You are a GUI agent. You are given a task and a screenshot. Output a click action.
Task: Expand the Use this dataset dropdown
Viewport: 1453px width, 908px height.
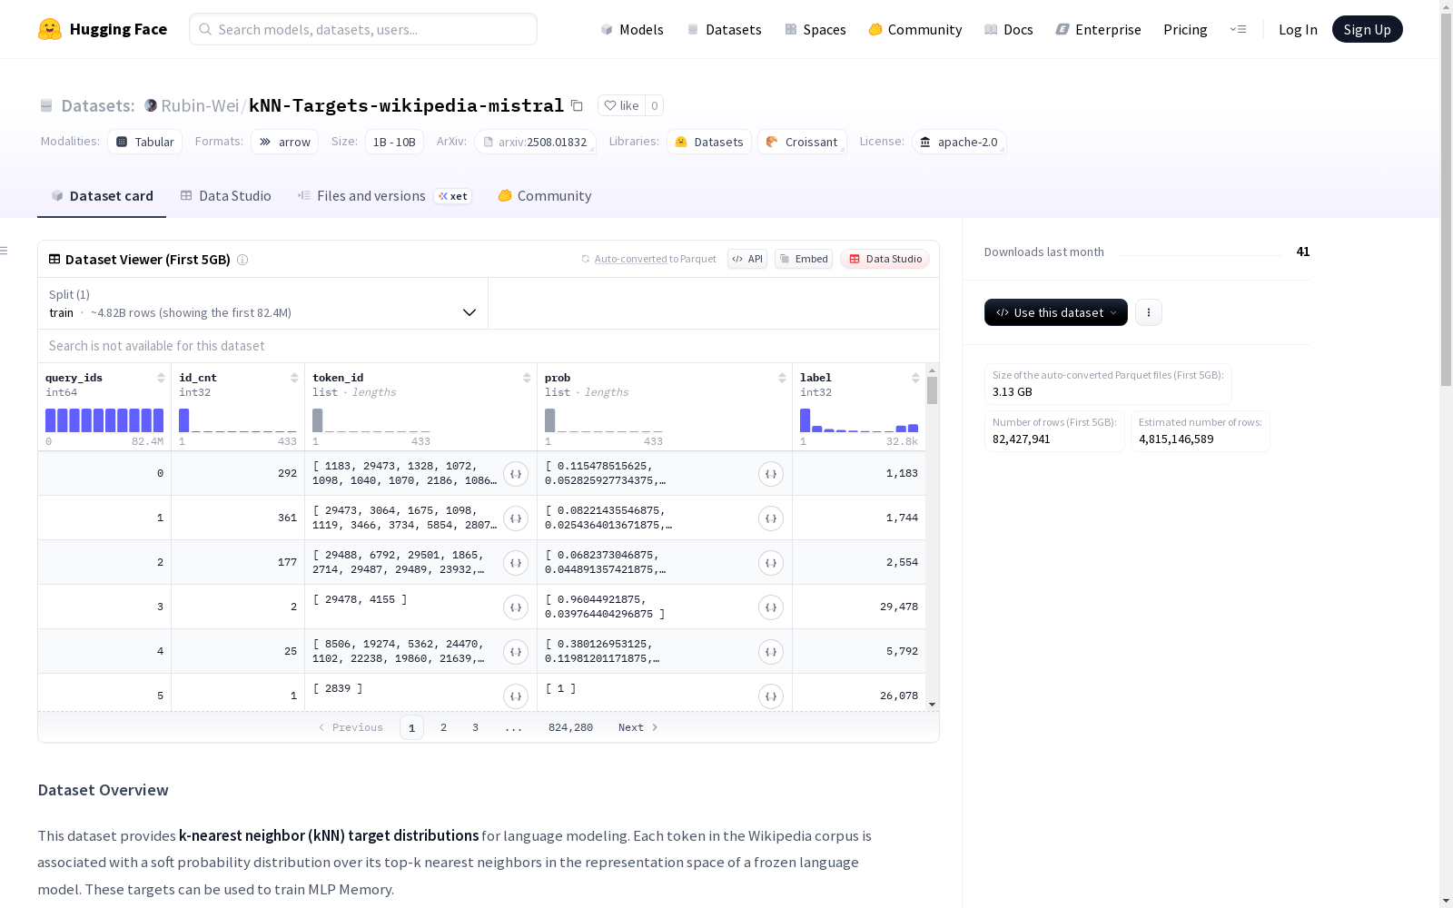coord(1056,312)
